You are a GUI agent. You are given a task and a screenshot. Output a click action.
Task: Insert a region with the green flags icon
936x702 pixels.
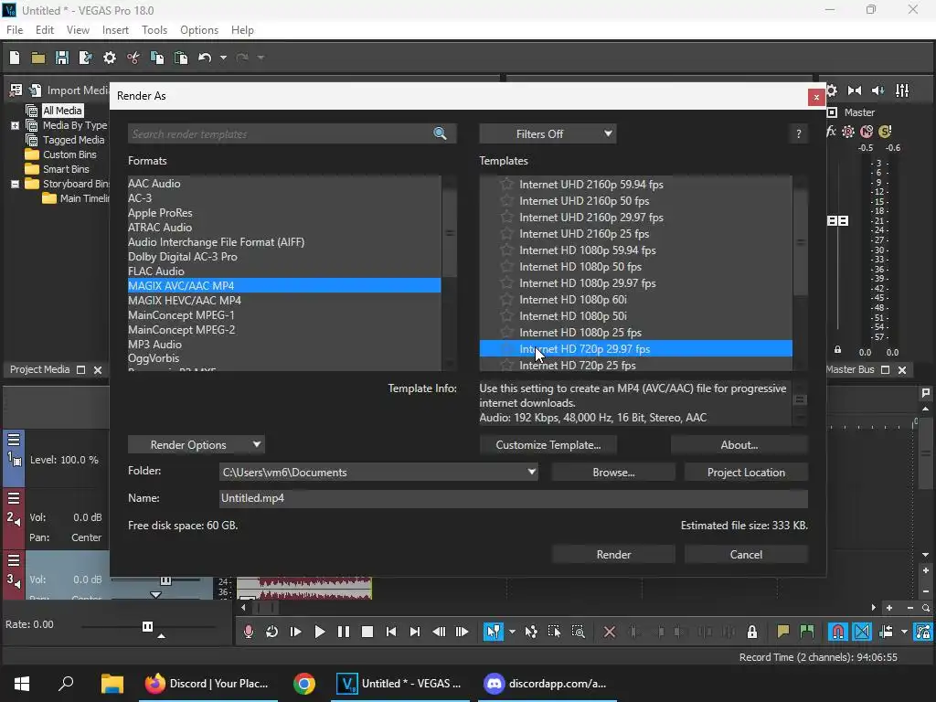point(807,632)
